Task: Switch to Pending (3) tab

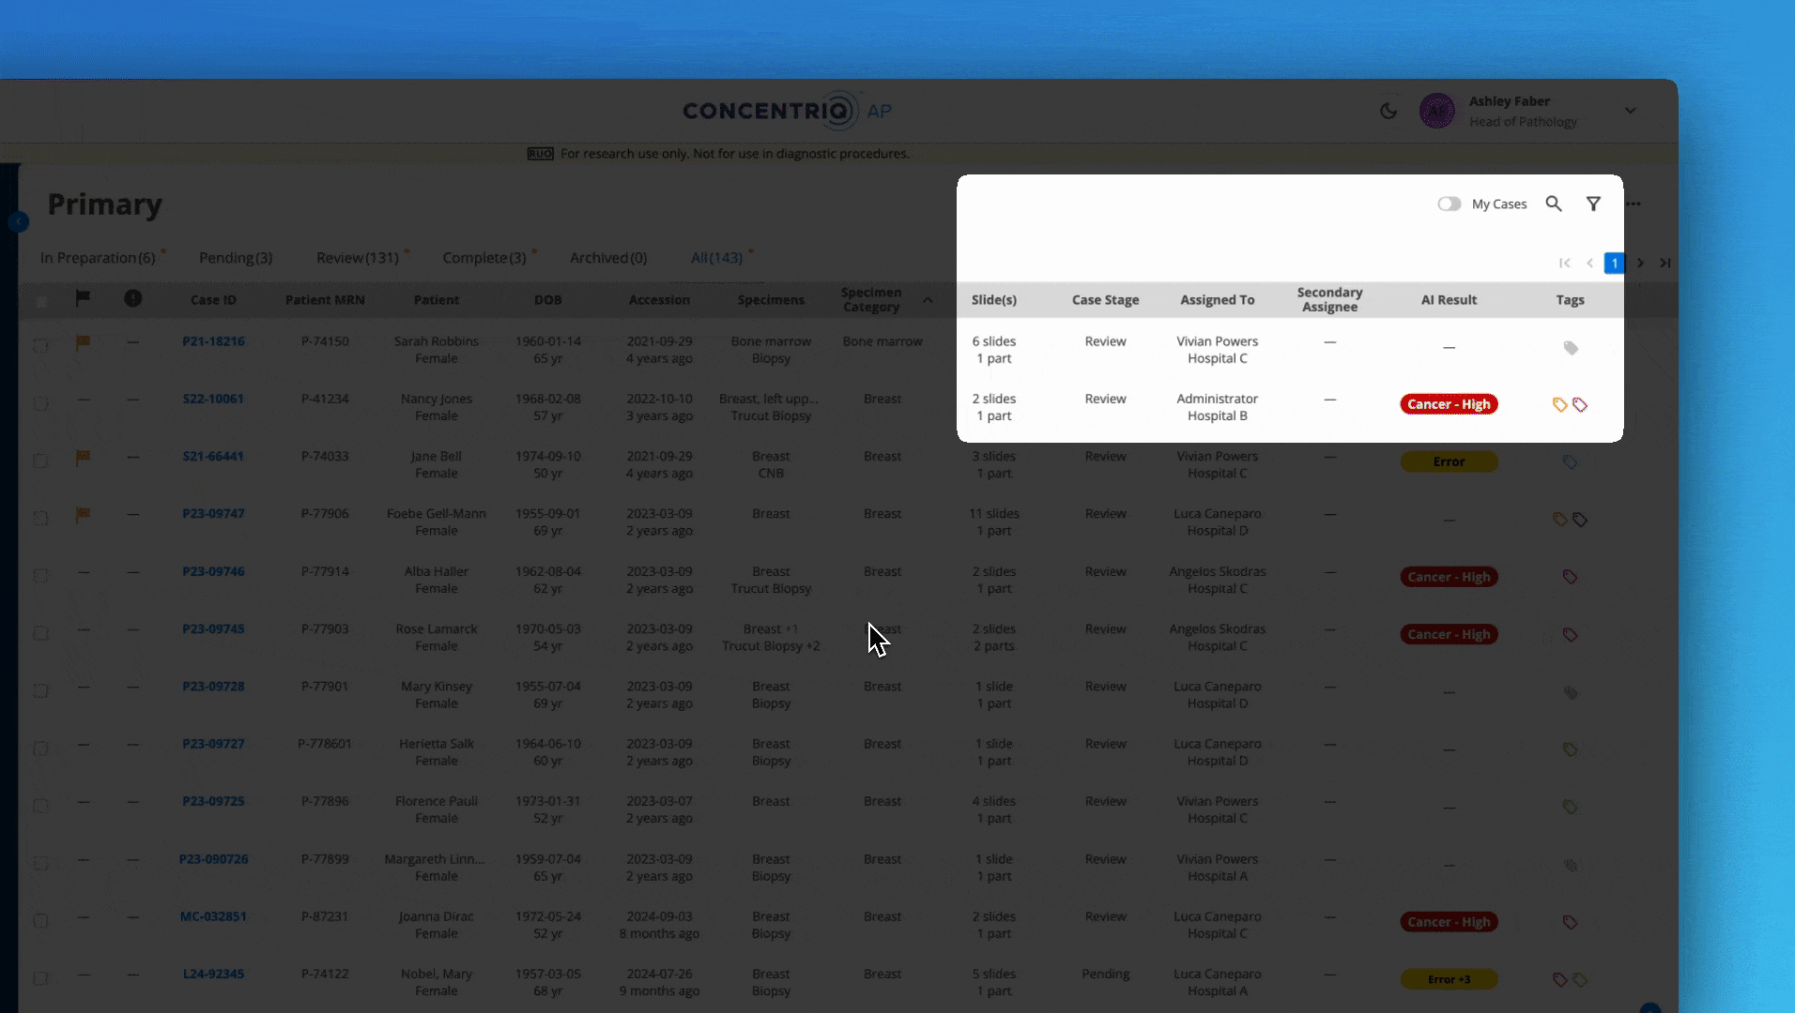Action: click(x=236, y=258)
